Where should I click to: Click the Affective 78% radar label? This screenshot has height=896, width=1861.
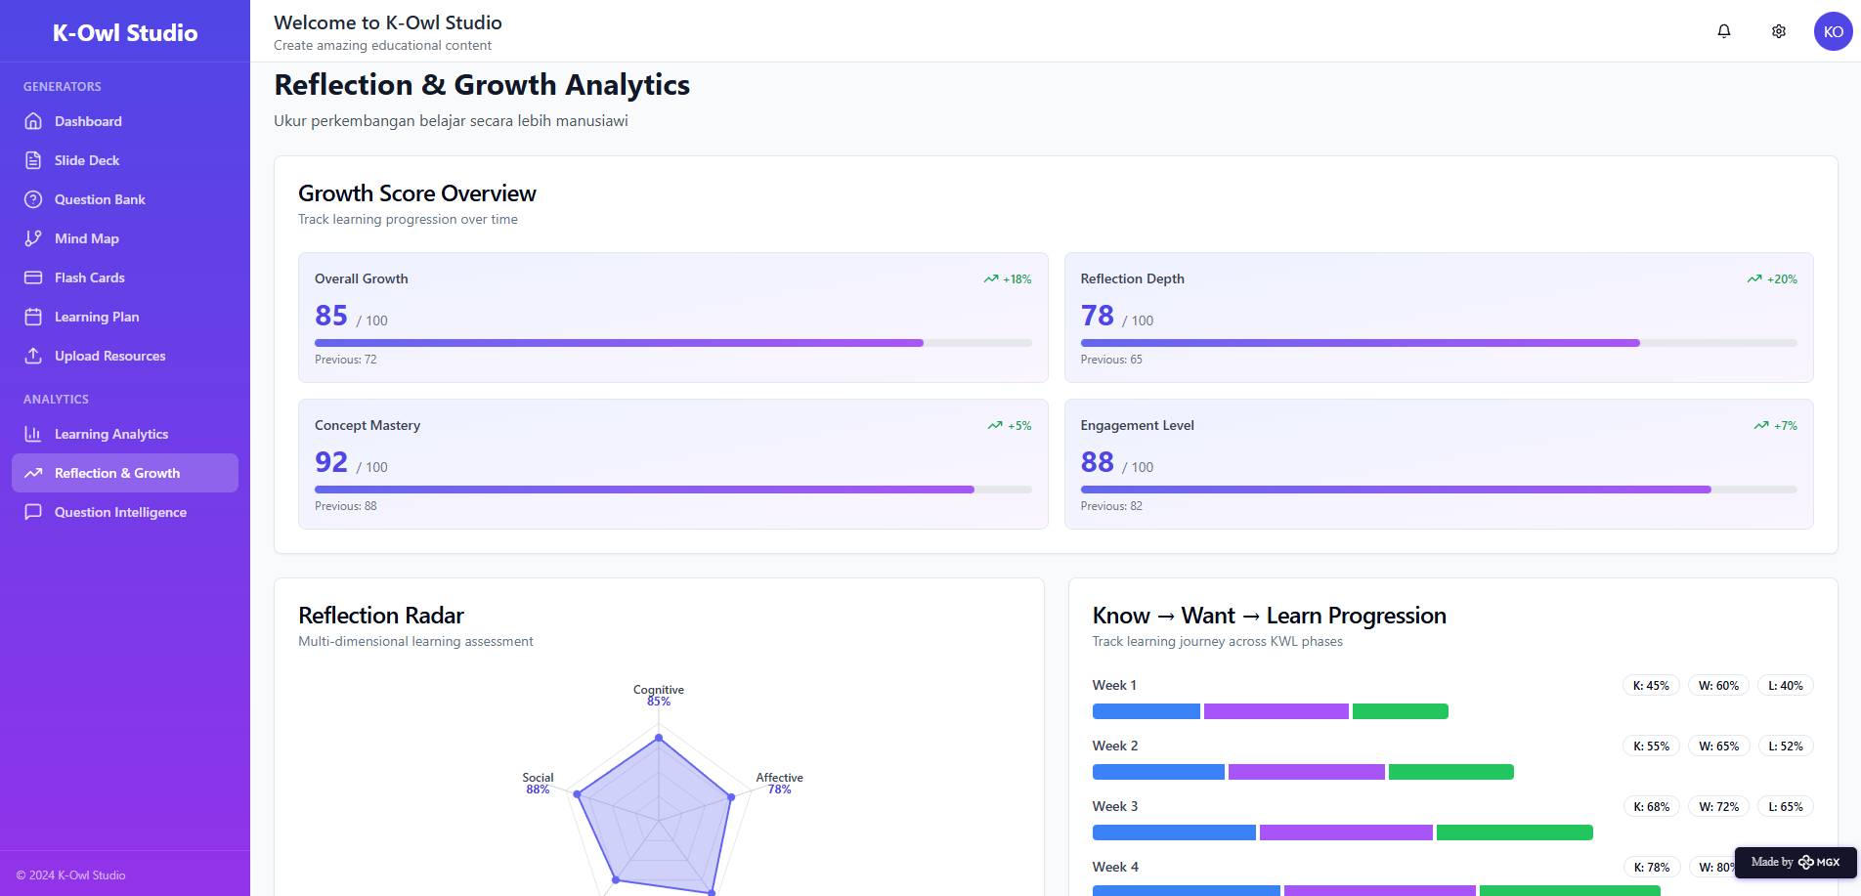779,784
